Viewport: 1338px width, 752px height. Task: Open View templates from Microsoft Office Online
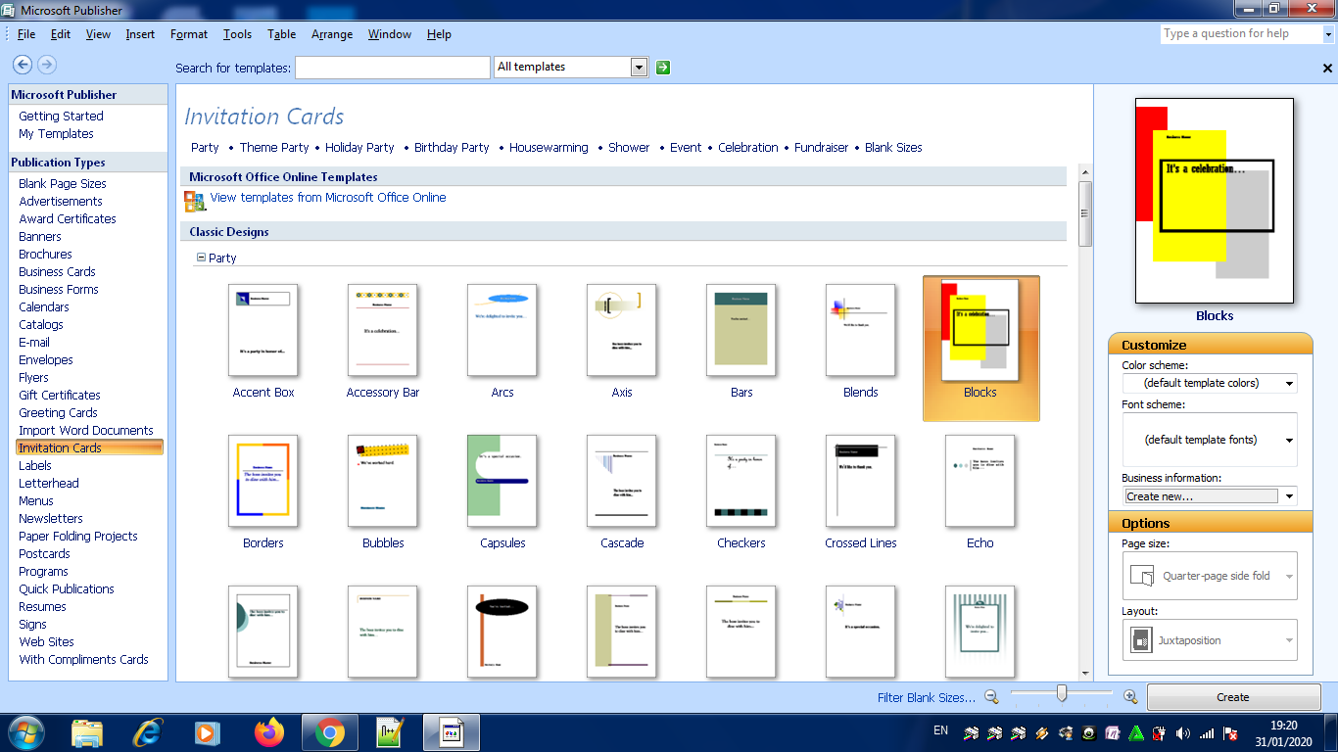coord(328,198)
